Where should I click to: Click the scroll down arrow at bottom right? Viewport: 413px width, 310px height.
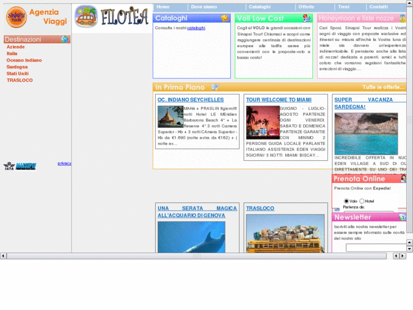410,249
